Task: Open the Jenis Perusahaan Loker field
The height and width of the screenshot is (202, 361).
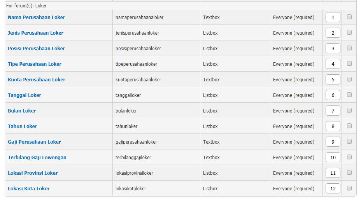Action: (x=35, y=33)
